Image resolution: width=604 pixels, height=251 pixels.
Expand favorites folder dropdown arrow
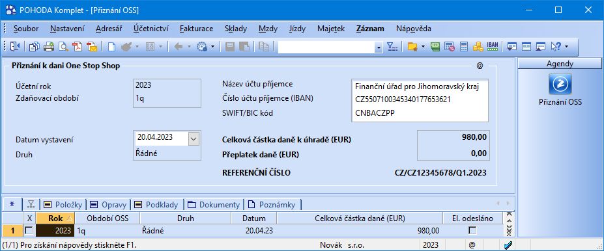click(x=423, y=47)
